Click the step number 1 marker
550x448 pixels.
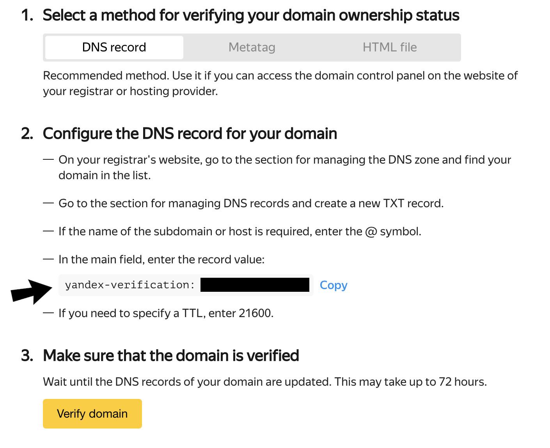[x=27, y=16]
